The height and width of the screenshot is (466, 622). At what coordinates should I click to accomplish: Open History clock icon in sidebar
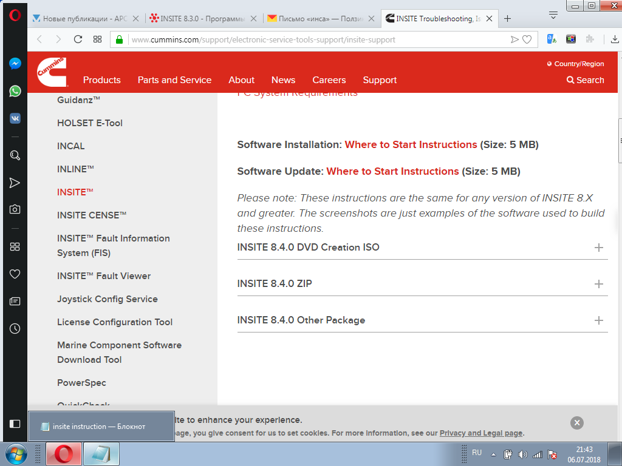(15, 328)
